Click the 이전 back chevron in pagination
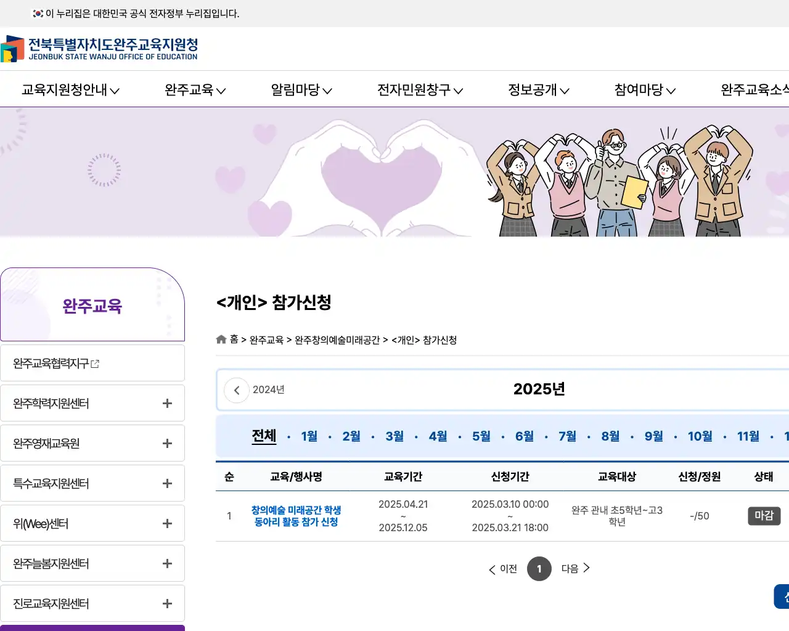The width and height of the screenshot is (789, 631). coord(491,569)
